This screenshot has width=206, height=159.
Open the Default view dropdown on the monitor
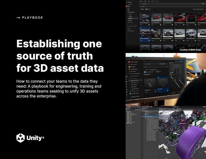pos(147,74)
